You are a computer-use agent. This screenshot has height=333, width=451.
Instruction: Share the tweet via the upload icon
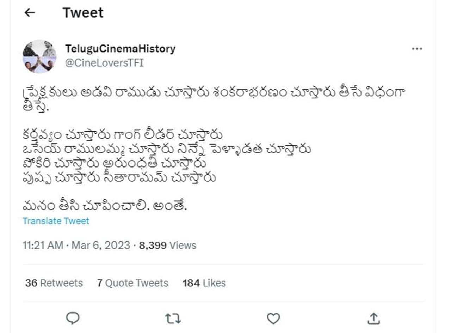[373, 319]
